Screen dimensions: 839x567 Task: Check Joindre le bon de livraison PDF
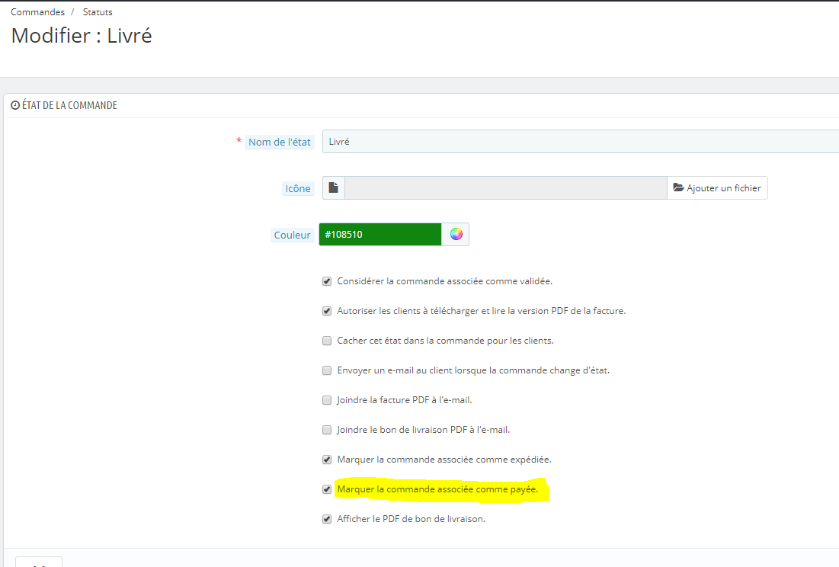point(327,430)
